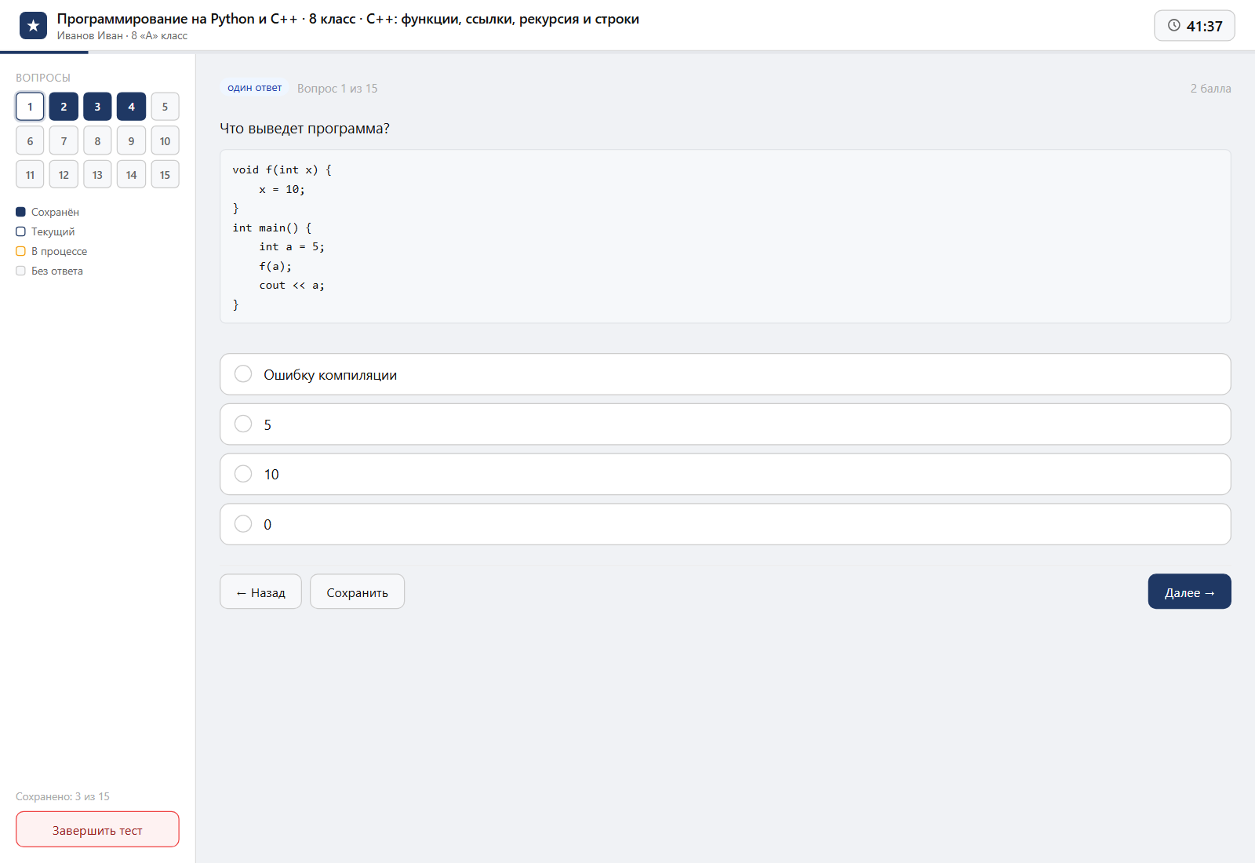Click the 'ВОПРОСЫ' sidebar heading
The image size is (1255, 863).
tap(43, 78)
